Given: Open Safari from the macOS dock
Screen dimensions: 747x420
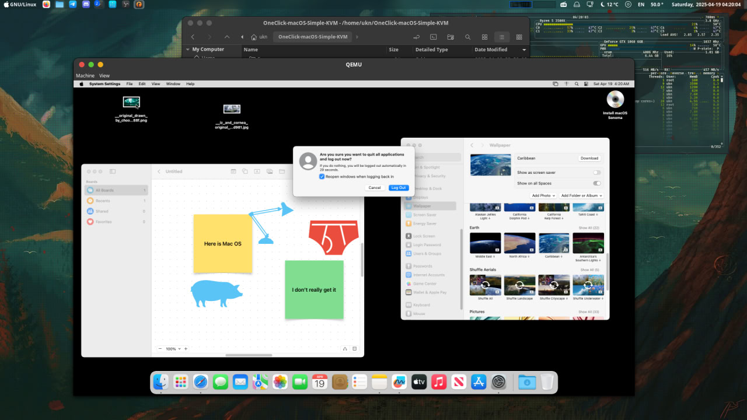Looking at the screenshot, I should (200, 382).
